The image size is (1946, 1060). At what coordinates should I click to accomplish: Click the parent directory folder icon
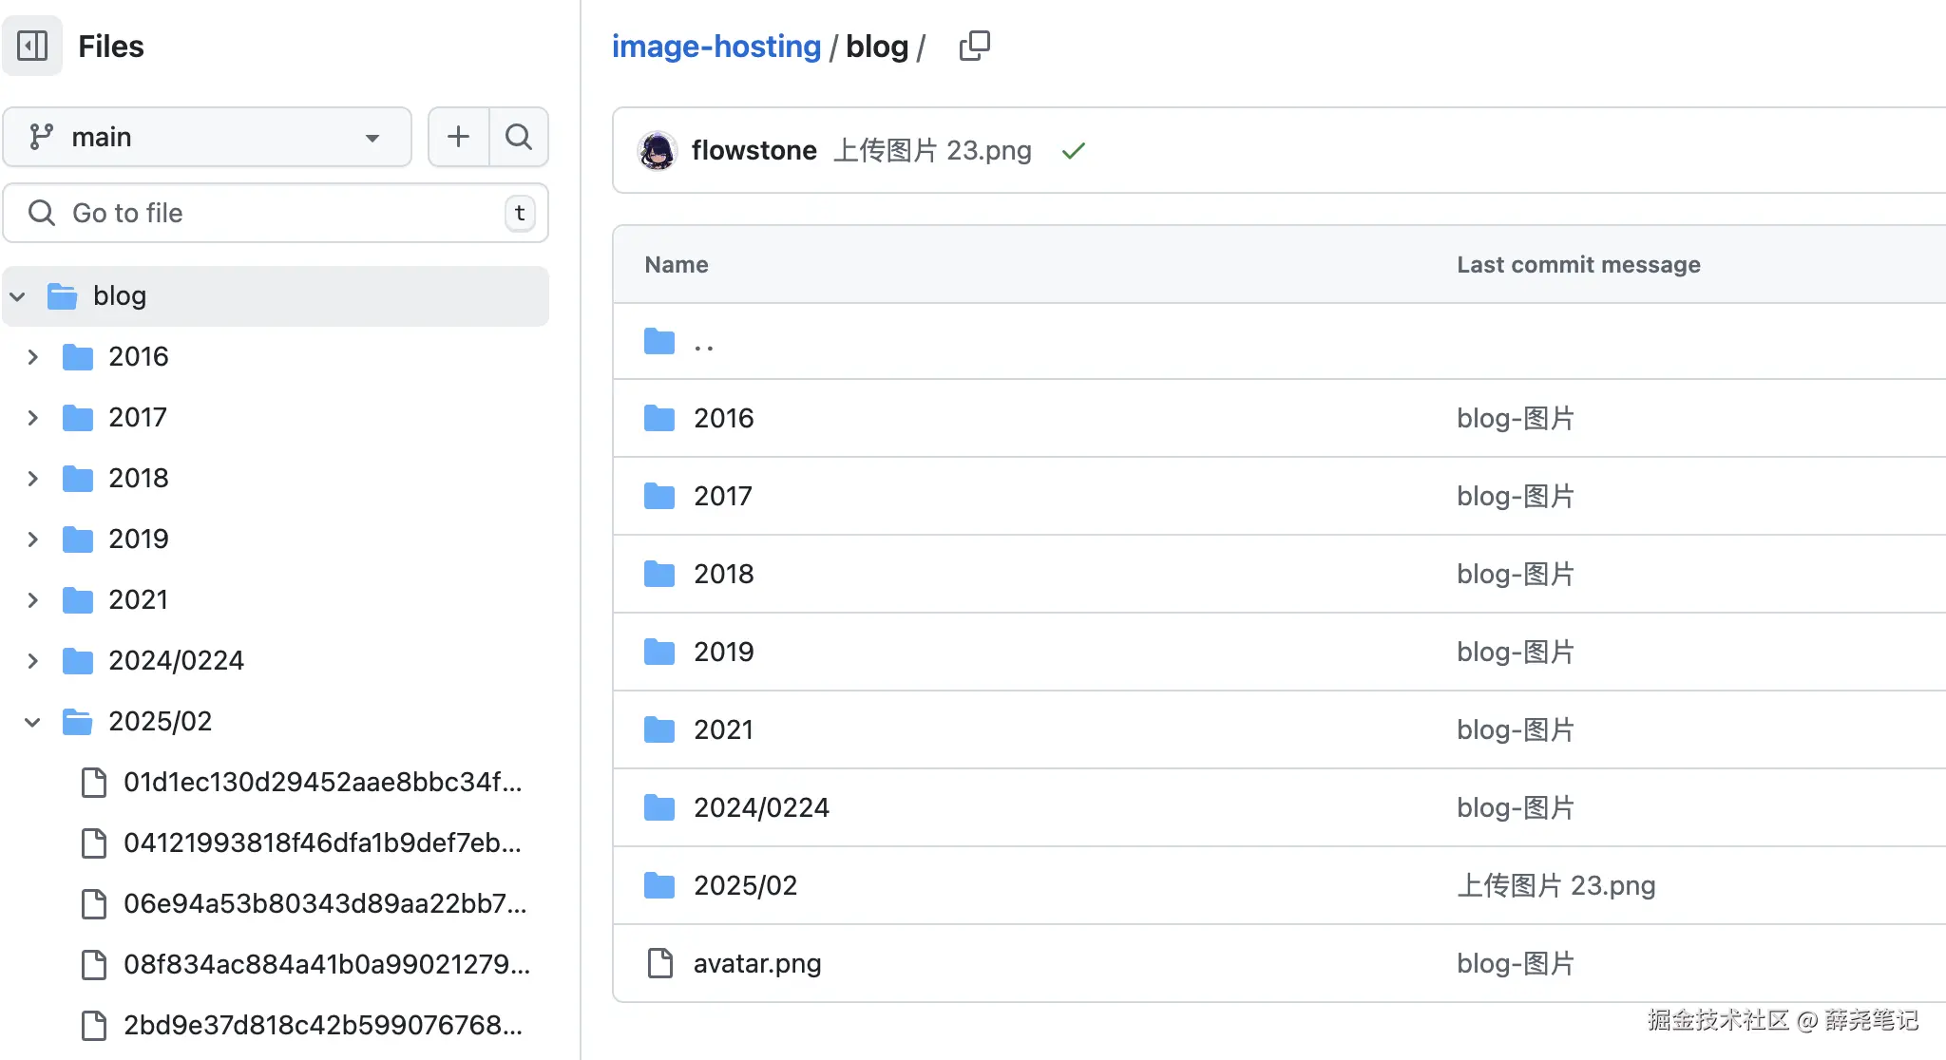[x=659, y=341]
